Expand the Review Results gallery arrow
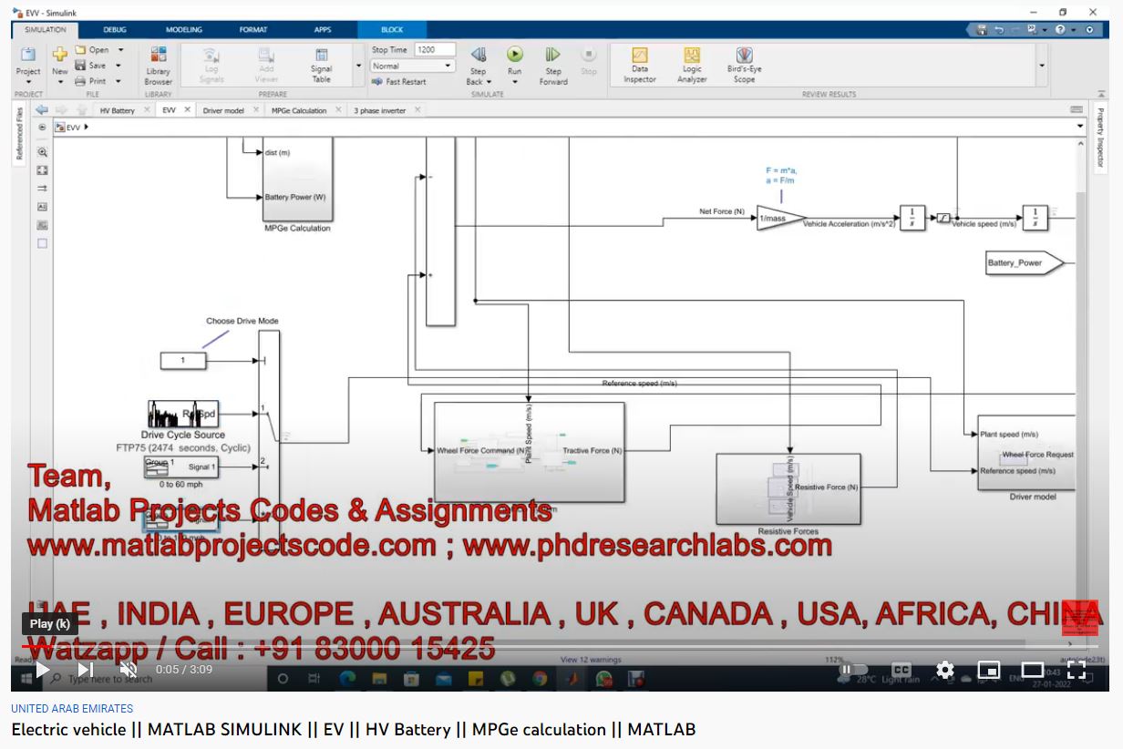Image resolution: width=1123 pixels, height=749 pixels. click(x=1042, y=66)
